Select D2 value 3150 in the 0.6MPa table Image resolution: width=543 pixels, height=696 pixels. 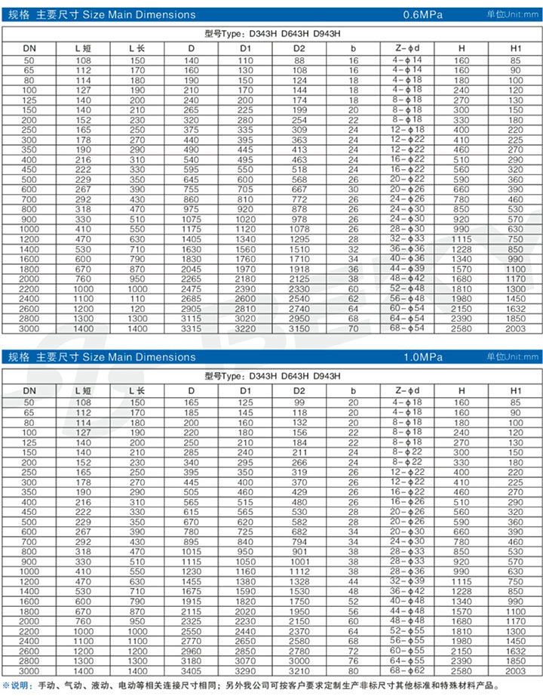(x=299, y=329)
